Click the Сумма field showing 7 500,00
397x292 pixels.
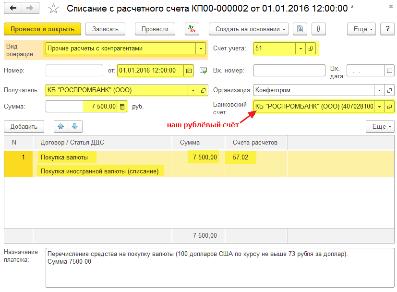point(81,107)
